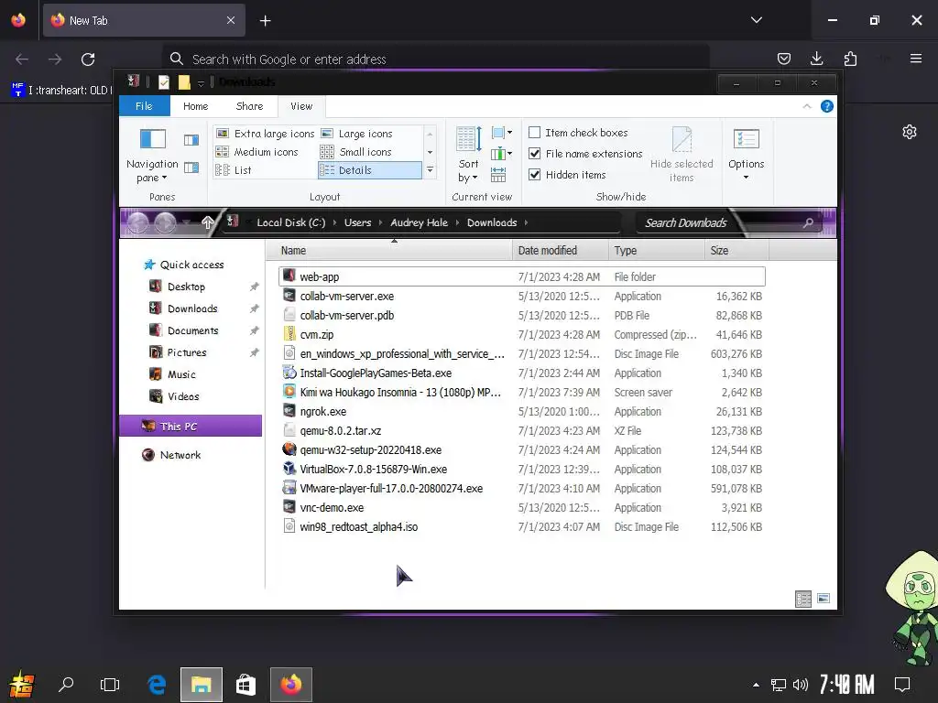Click Local Disk (C:) breadcrumb
938x703 pixels.
pyautogui.click(x=291, y=222)
